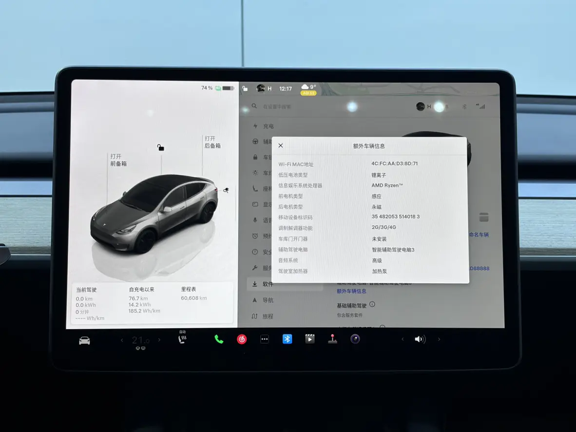Viewport: 576px width, 432px height.
Task: Open the Theater video app icon
Action: 310,339
